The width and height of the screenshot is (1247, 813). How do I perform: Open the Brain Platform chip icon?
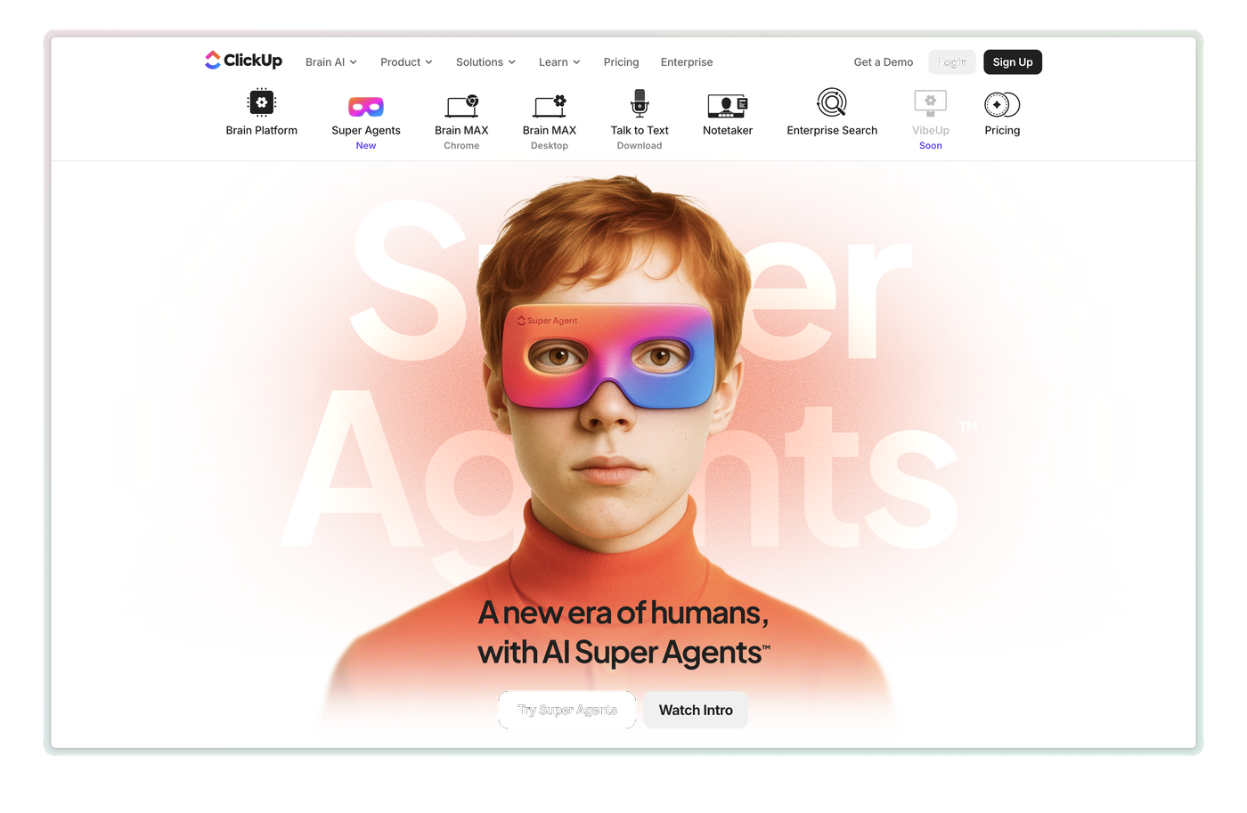tap(262, 102)
